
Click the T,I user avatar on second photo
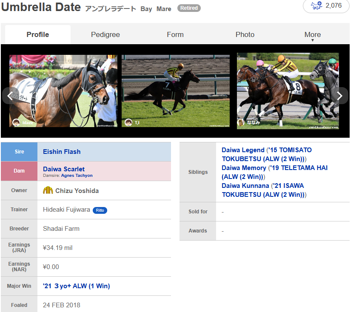tap(128, 122)
